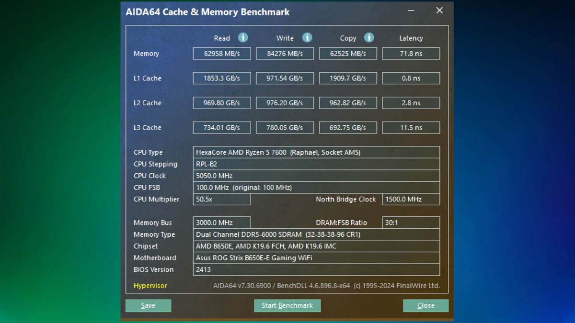Click the Save button

point(148,305)
